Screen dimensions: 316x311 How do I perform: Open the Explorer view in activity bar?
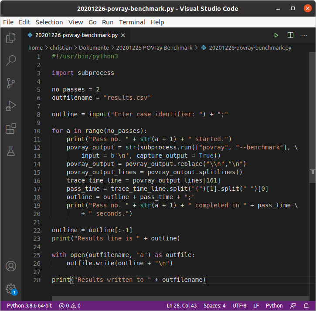[11, 38]
